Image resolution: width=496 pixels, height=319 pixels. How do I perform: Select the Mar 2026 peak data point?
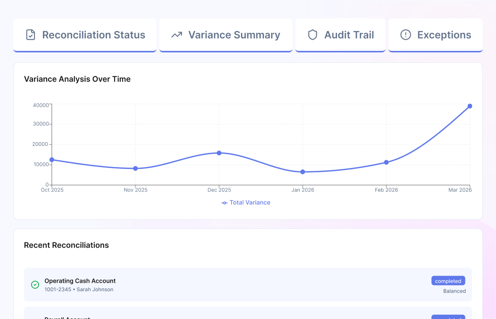pyautogui.click(x=470, y=106)
